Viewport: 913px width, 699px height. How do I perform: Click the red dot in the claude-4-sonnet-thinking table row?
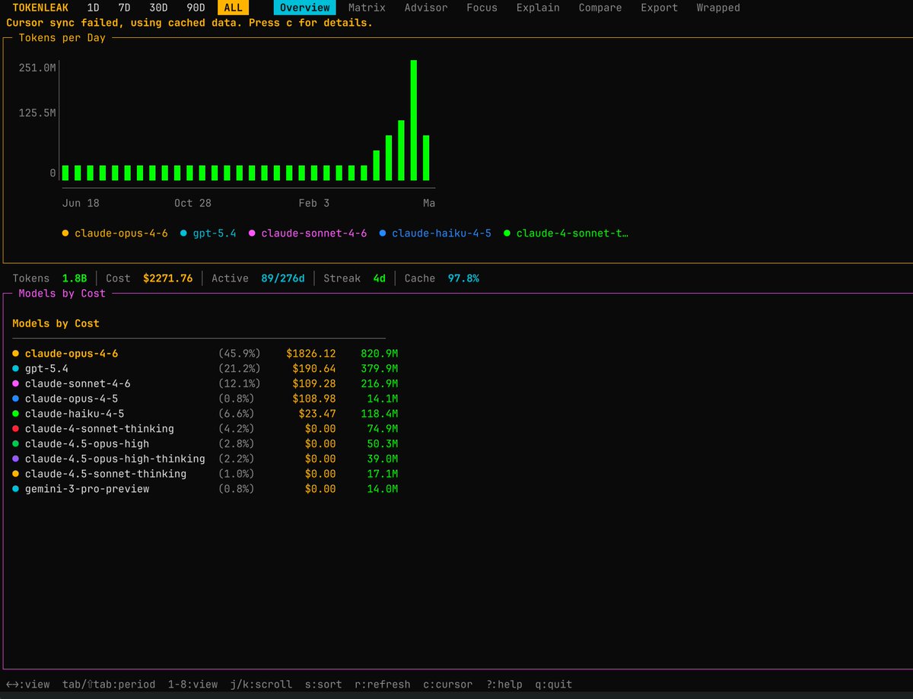(x=15, y=429)
